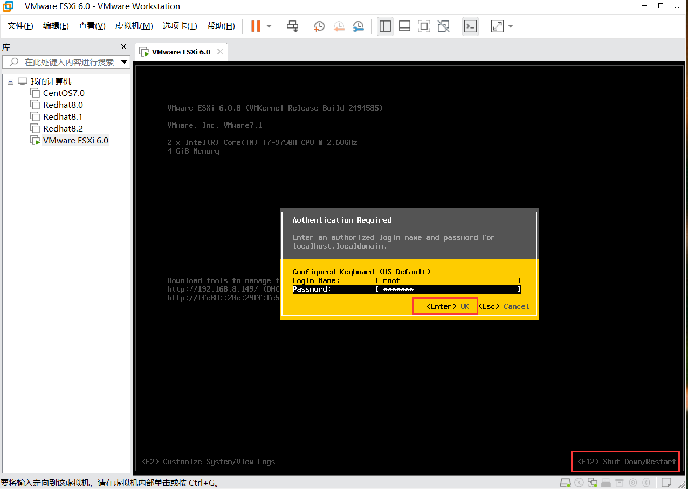
Task: Click the USB controller status icon
Action: click(x=606, y=481)
